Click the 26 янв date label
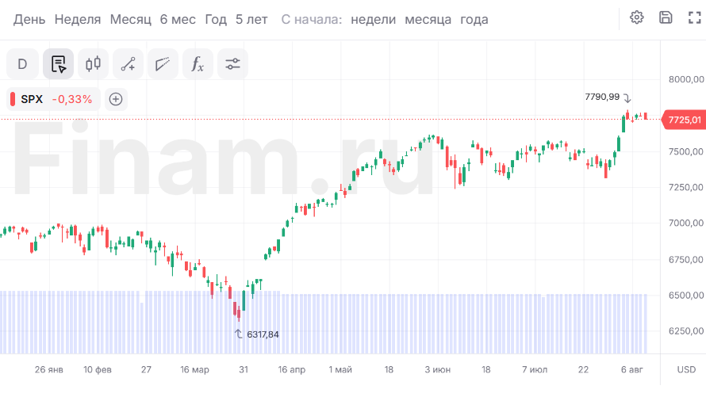 49,369
